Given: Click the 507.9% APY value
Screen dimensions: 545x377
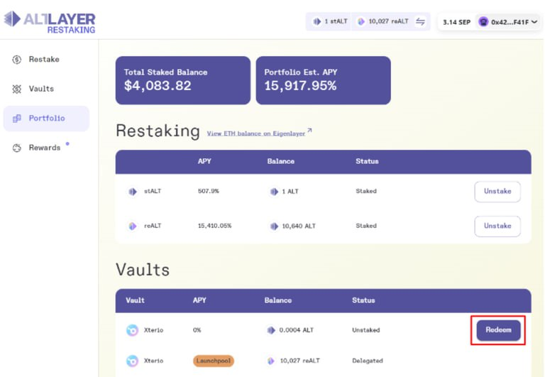Looking at the screenshot, I should (x=209, y=191).
